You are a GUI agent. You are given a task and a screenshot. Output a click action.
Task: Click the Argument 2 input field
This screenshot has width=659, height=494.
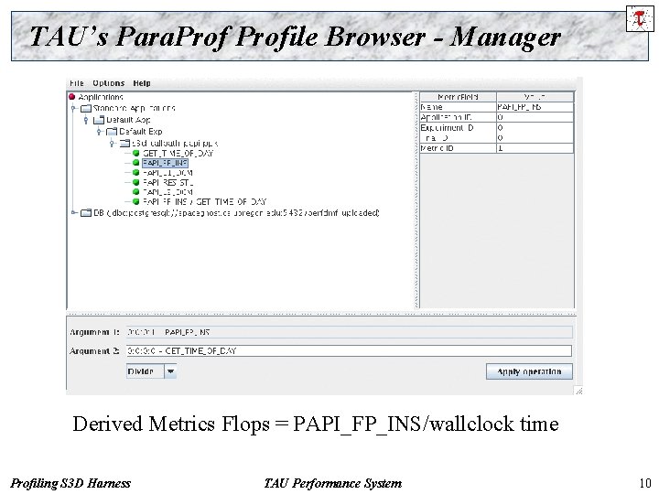[x=349, y=350]
